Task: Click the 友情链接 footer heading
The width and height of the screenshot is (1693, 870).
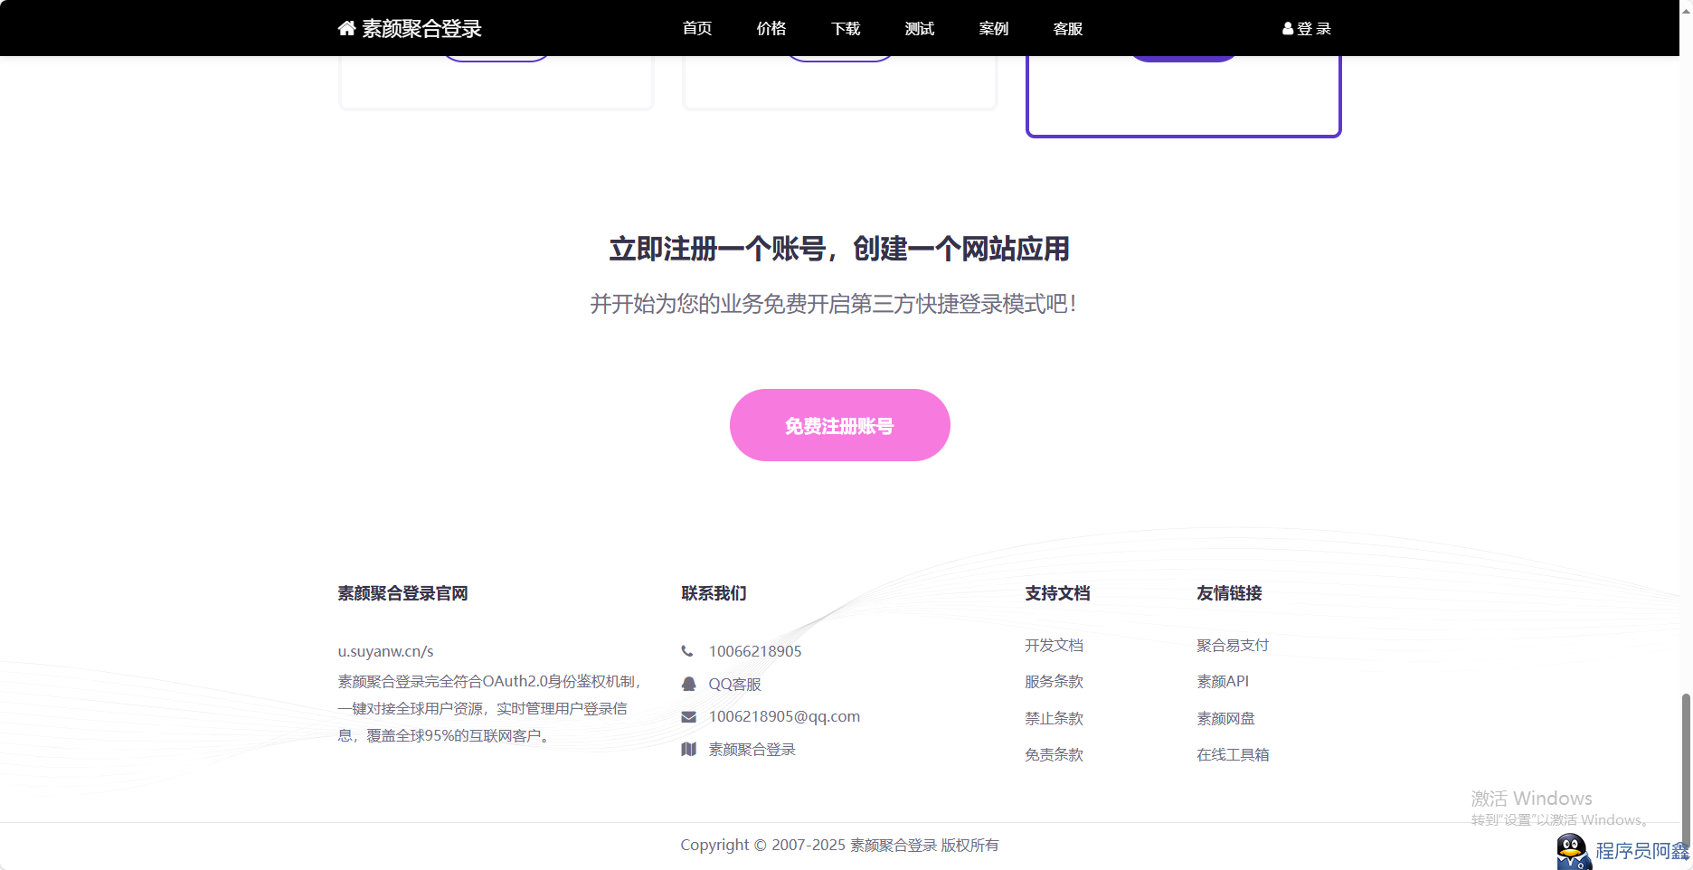Action: click(1229, 593)
